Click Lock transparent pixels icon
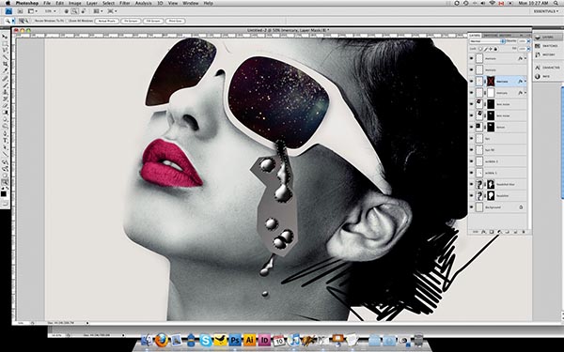 point(480,49)
